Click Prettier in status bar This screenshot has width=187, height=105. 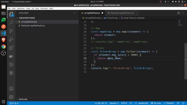tap(169, 103)
